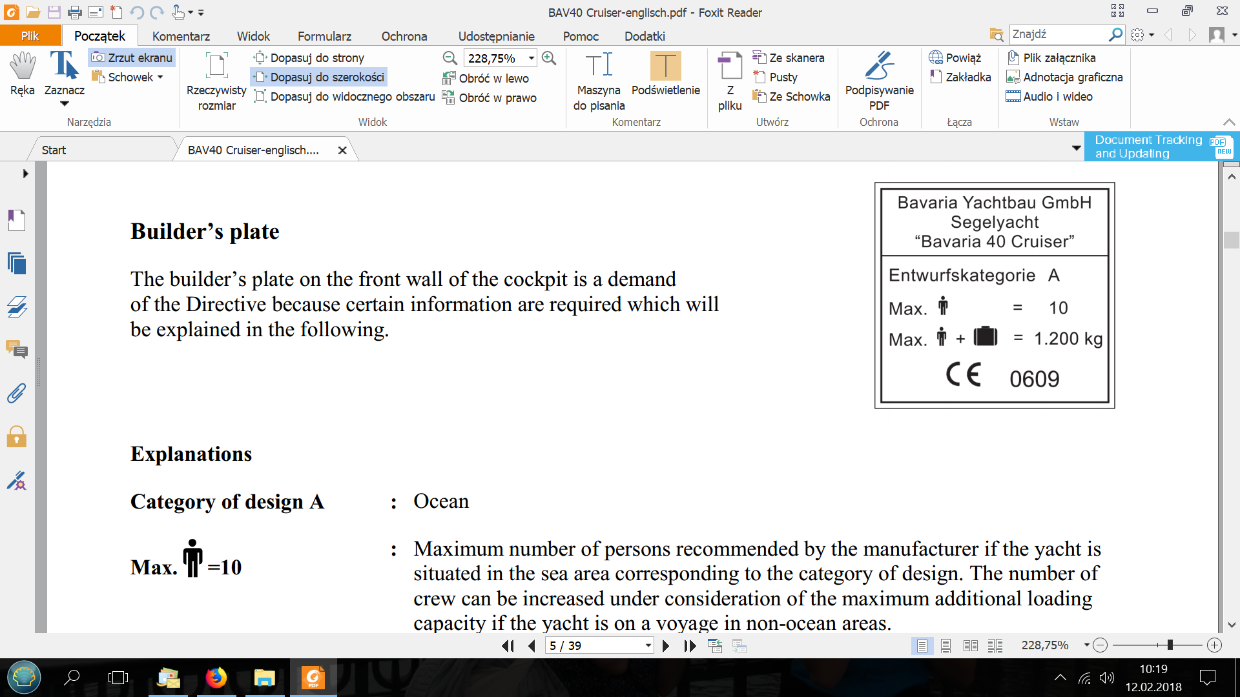Screen dimensions: 1240x697
Task: Choose Dopasuj do widocznego obszaru
Action: point(344,96)
